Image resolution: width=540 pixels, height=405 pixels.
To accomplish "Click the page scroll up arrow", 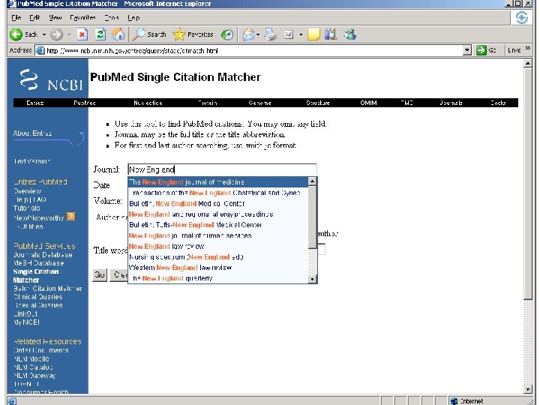I will click(x=528, y=63).
